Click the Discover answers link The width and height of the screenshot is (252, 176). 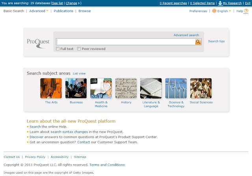point(36,137)
